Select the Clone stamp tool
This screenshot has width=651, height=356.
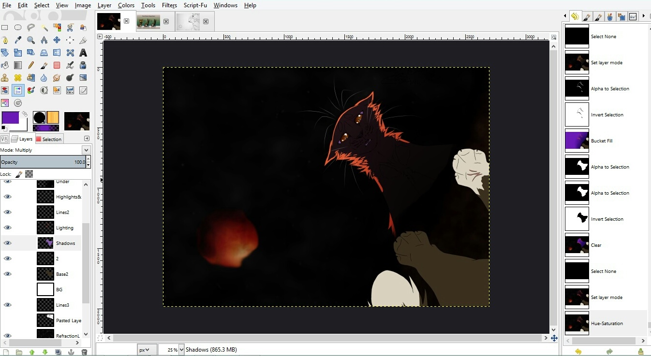coord(5,78)
